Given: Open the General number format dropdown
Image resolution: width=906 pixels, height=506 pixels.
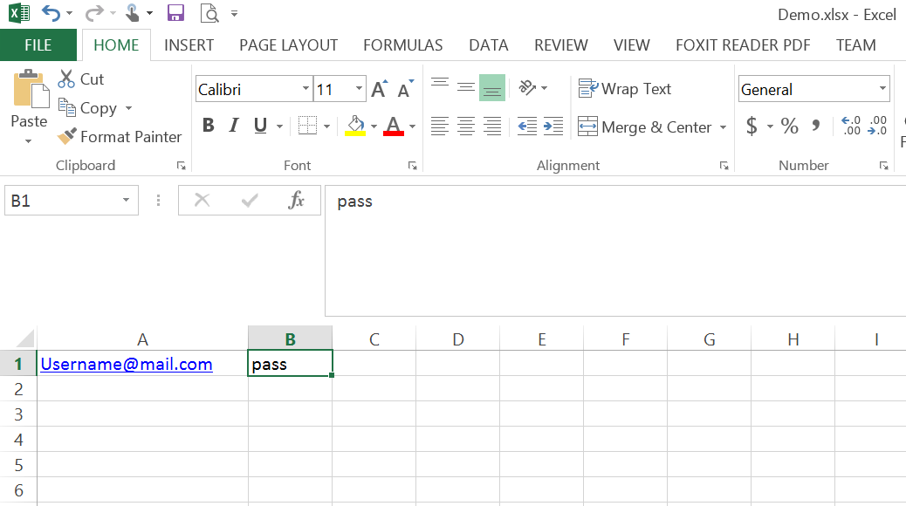Looking at the screenshot, I should tap(883, 88).
